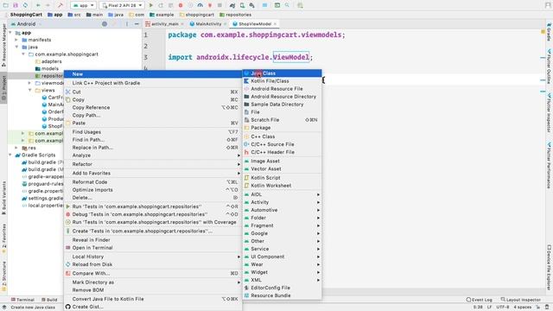The height and width of the screenshot is (311, 553).
Task: Collapse the java folder node
Action: pyautogui.click(x=16, y=47)
